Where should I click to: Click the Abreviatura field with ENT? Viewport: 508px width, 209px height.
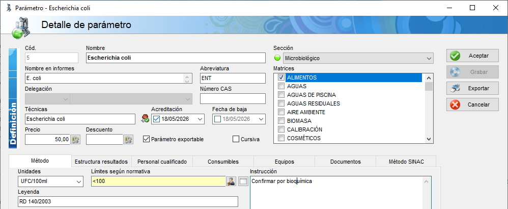pos(233,79)
